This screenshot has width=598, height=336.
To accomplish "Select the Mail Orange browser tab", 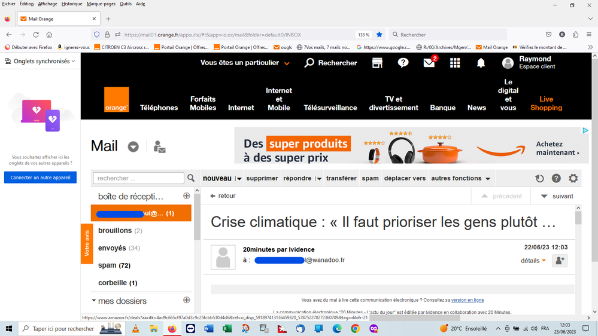I will 59,19.
